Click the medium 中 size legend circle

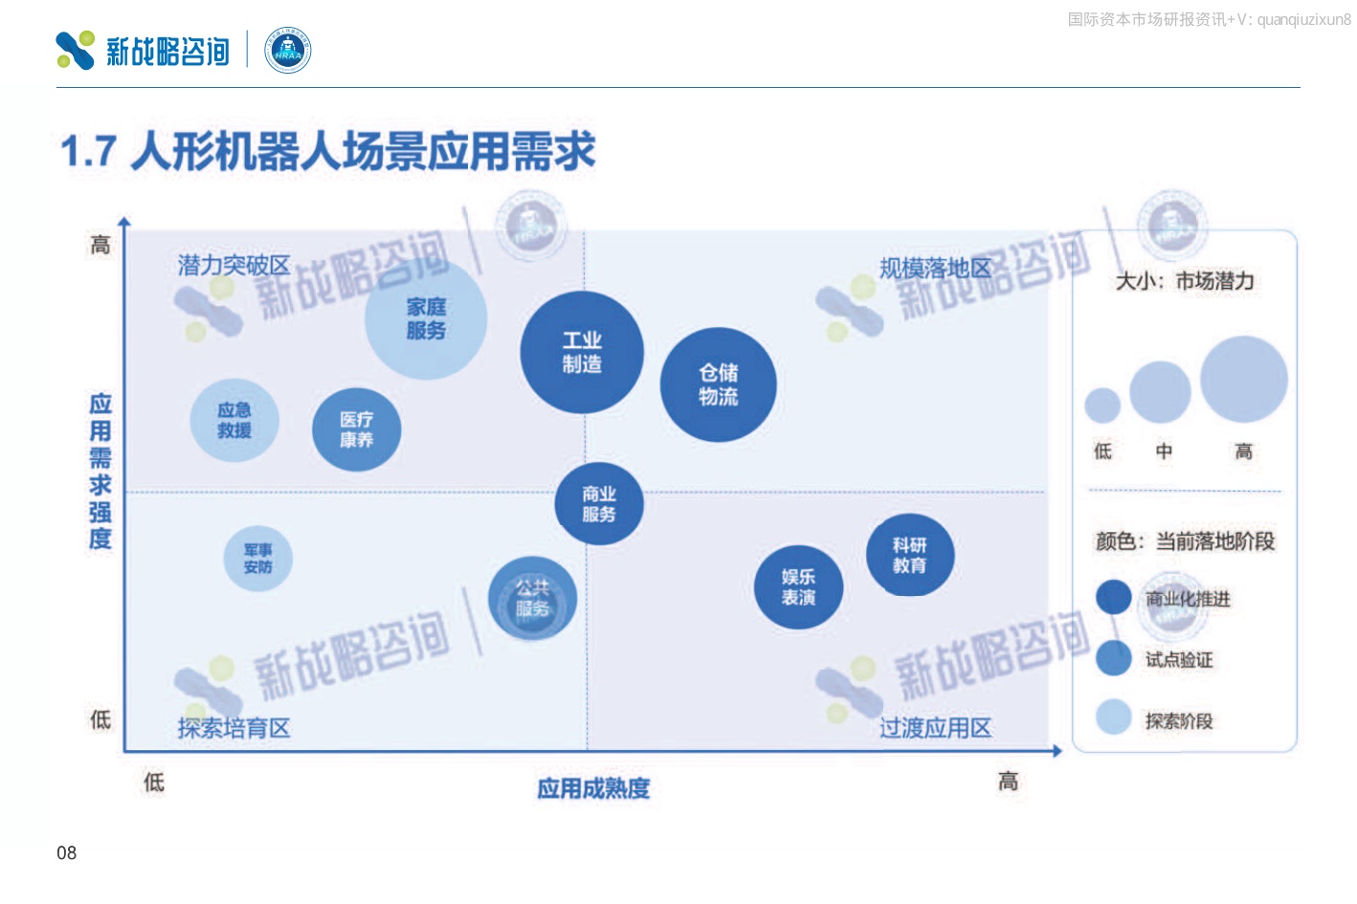pos(1160,392)
